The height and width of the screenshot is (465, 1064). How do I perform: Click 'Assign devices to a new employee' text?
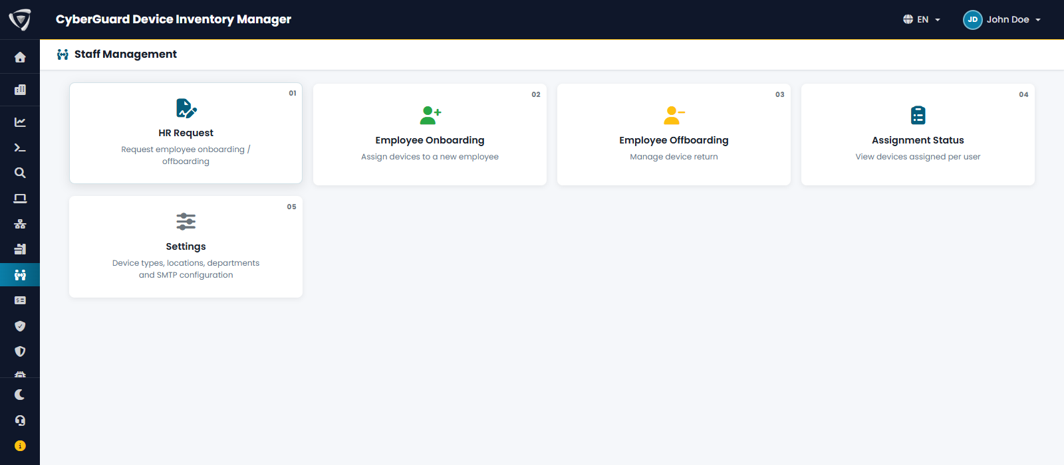(x=430, y=157)
